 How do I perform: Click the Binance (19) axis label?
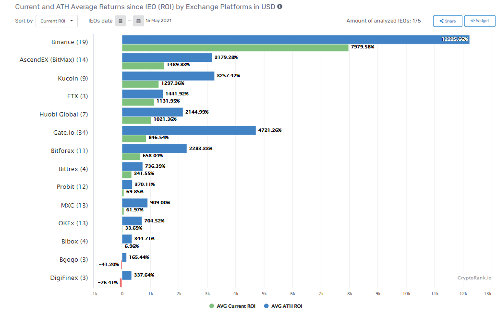pyautogui.click(x=70, y=42)
